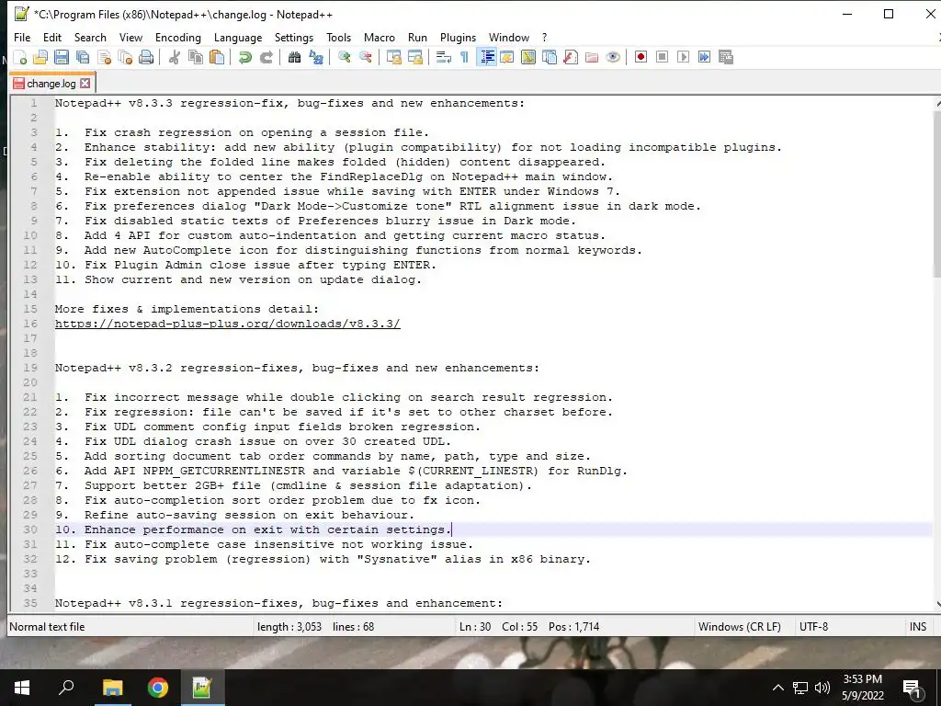Screen dimensions: 941x706
Task: Open the File menu
Action: click(x=22, y=37)
